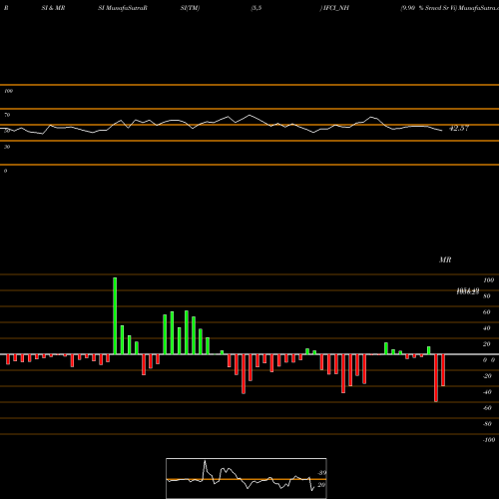The height and width of the screenshot is (499, 499).
Task: Click the '(5,5' parameter text in header
Action: (256, 8)
